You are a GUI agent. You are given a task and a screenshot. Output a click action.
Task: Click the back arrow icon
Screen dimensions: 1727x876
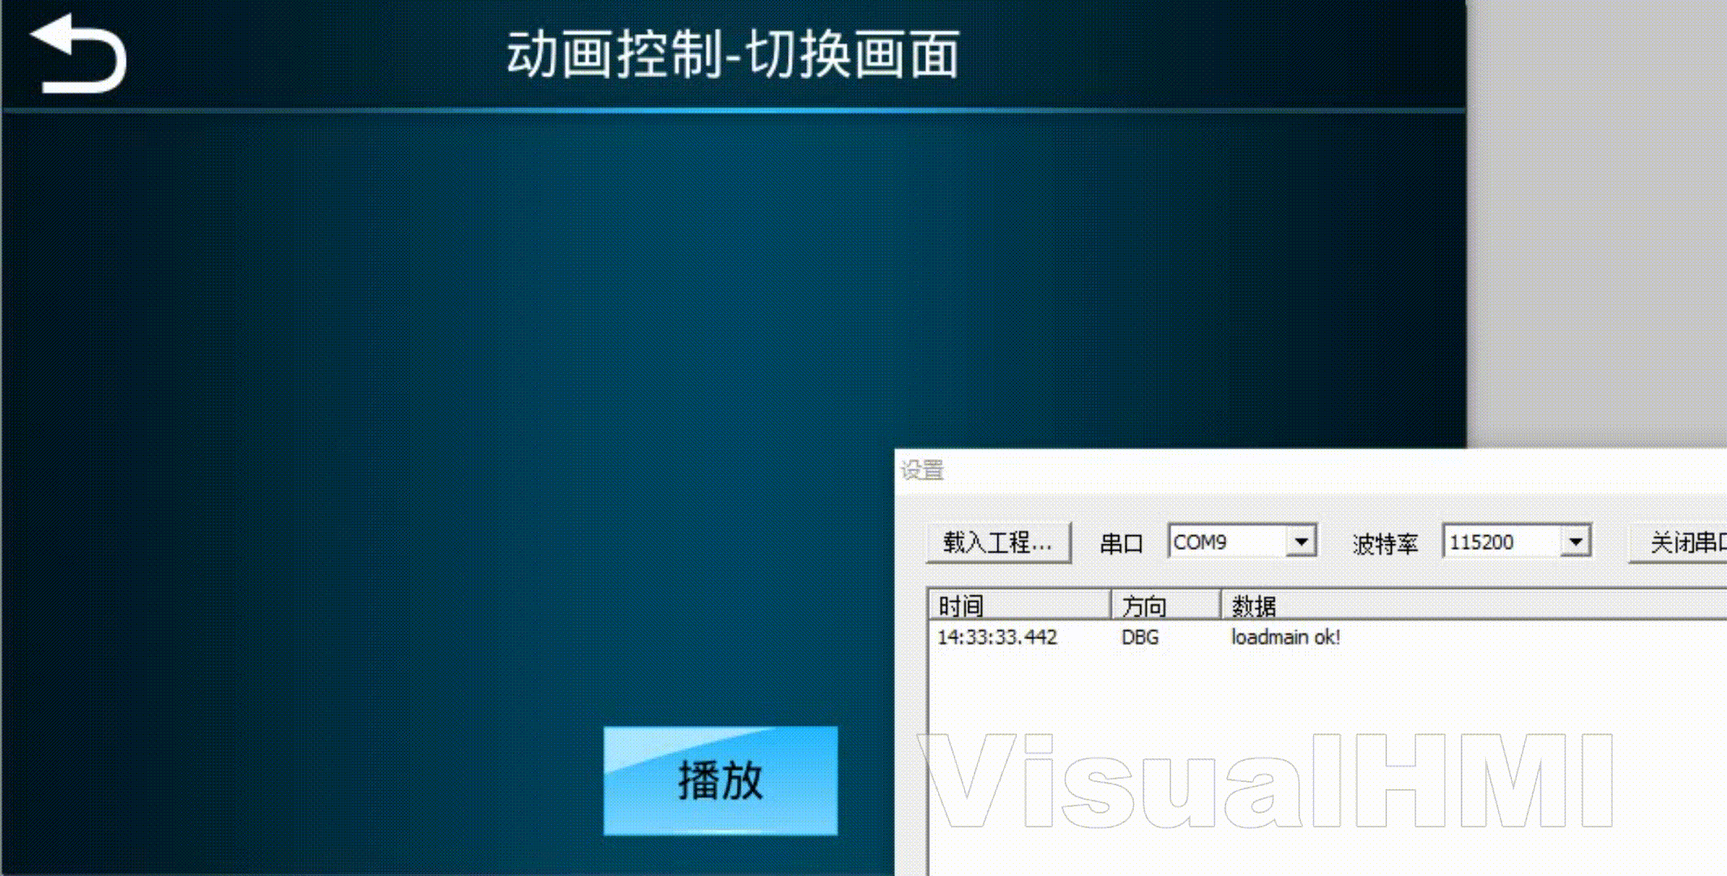(79, 54)
